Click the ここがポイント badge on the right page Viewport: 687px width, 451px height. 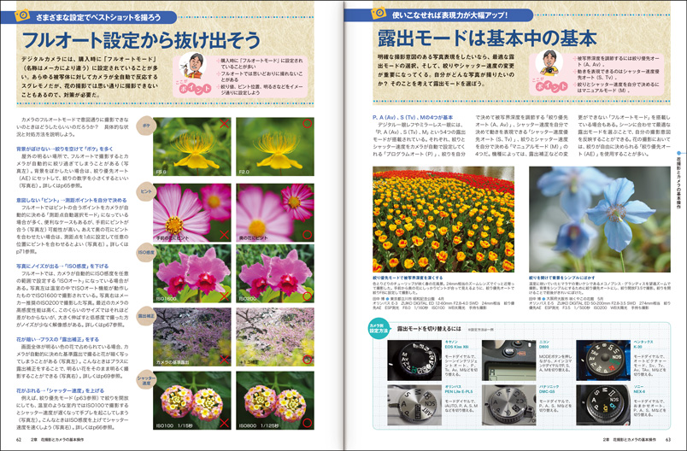coord(549,85)
